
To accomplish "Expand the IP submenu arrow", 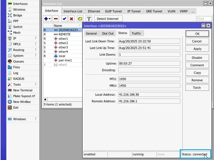I will click(36, 38).
